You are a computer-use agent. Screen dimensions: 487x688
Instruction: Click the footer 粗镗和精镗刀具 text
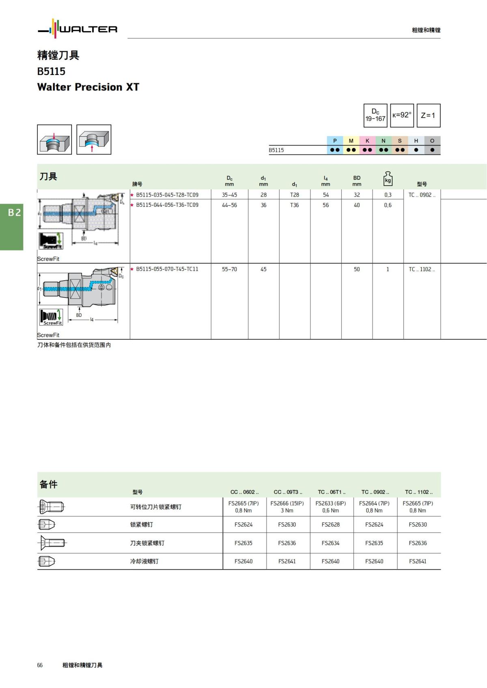click(x=82, y=665)
